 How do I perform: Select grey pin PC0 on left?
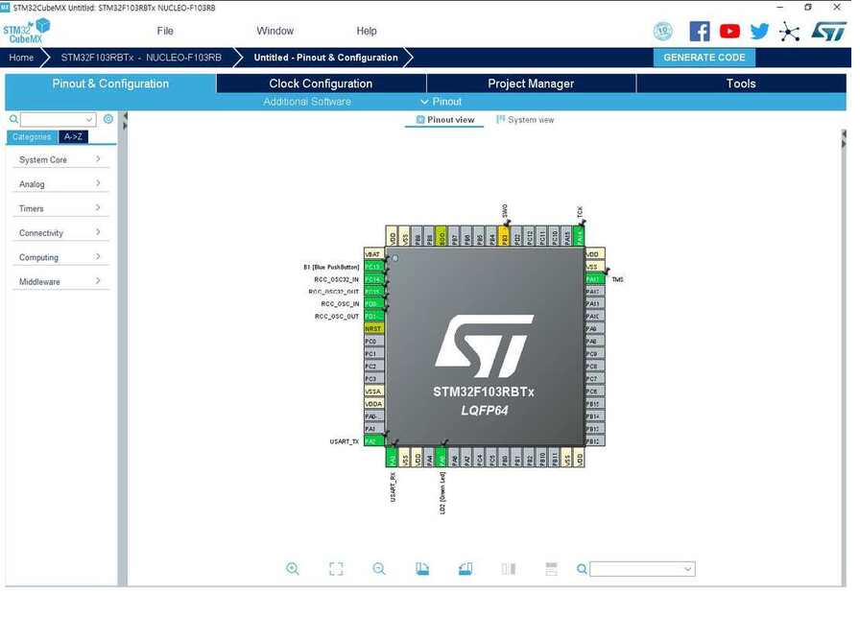coord(373,341)
